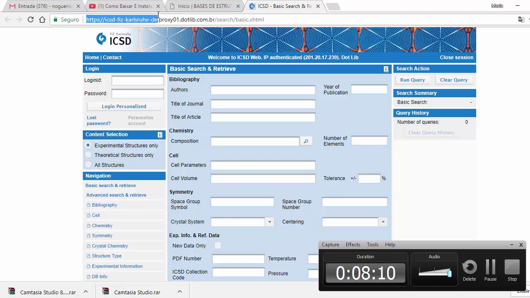Open Advanced search & retrieve link
This screenshot has width=530, height=298.
coord(116,195)
